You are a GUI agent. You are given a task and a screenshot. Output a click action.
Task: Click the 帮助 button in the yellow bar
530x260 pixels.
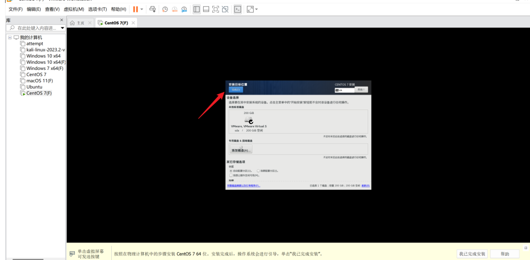[505, 254]
